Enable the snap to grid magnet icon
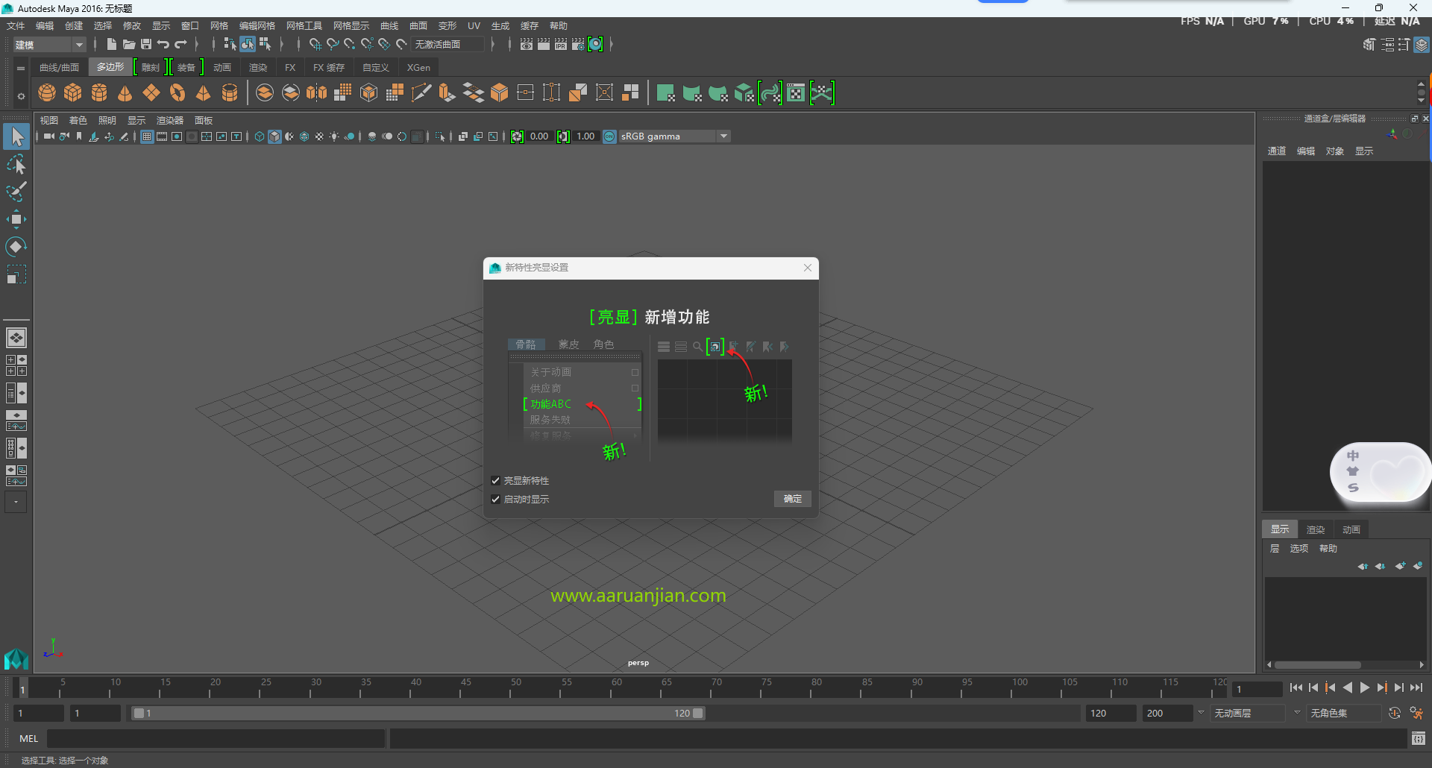 pos(315,44)
